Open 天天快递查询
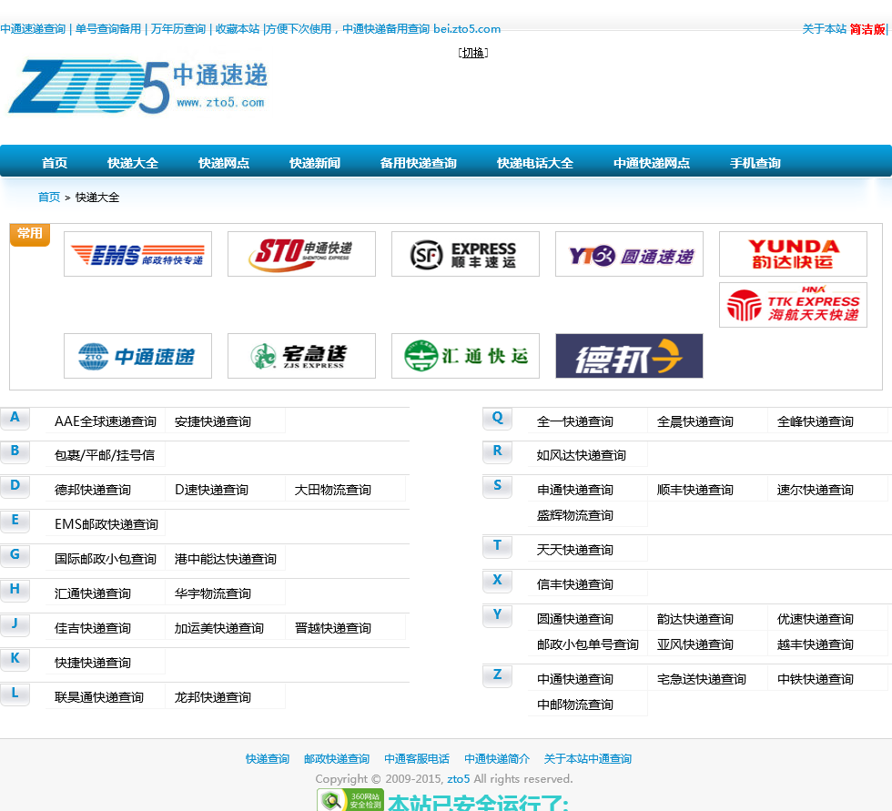Image resolution: width=892 pixels, height=811 pixels. (x=575, y=550)
